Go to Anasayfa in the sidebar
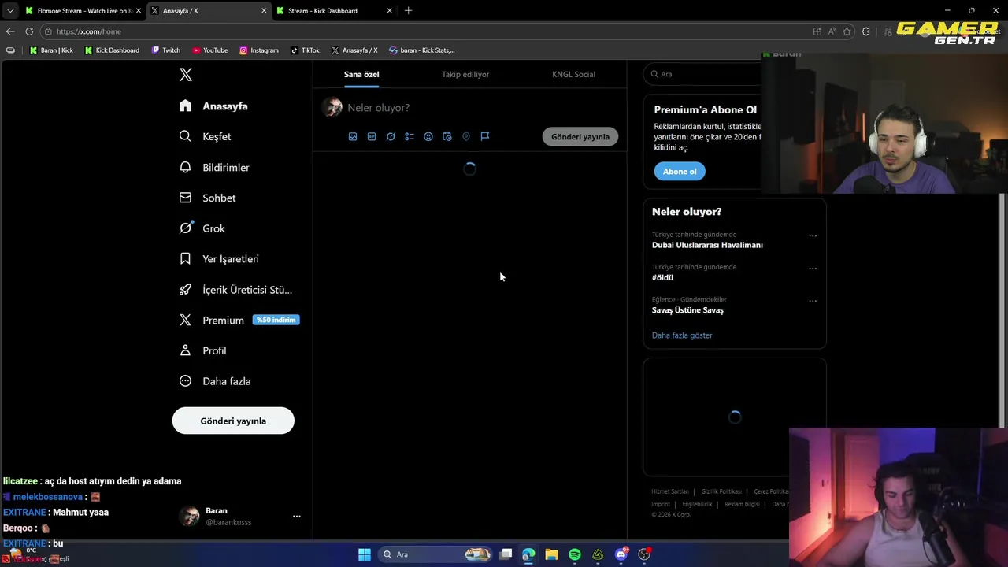Screen dimensions: 1008x567 213,106
